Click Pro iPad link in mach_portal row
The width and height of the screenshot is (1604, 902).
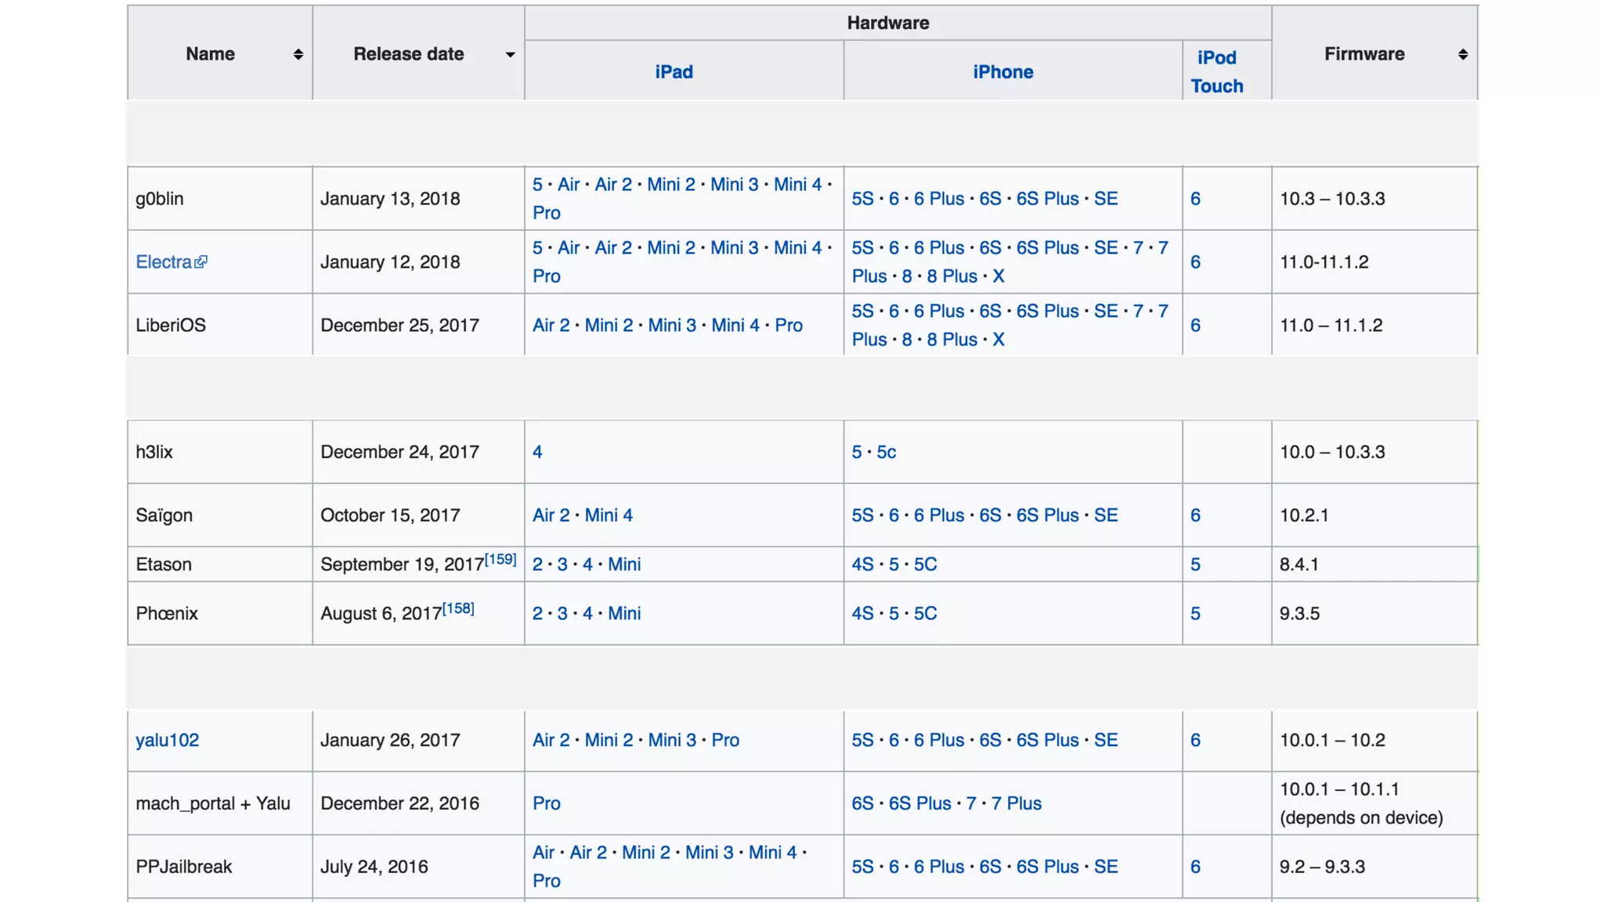click(x=546, y=803)
